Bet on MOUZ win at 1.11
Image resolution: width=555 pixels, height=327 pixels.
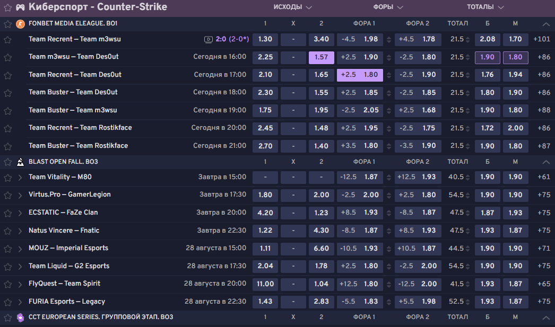point(265,248)
